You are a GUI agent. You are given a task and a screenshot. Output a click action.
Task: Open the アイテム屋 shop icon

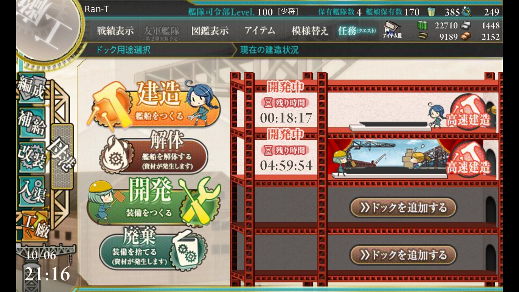click(391, 30)
